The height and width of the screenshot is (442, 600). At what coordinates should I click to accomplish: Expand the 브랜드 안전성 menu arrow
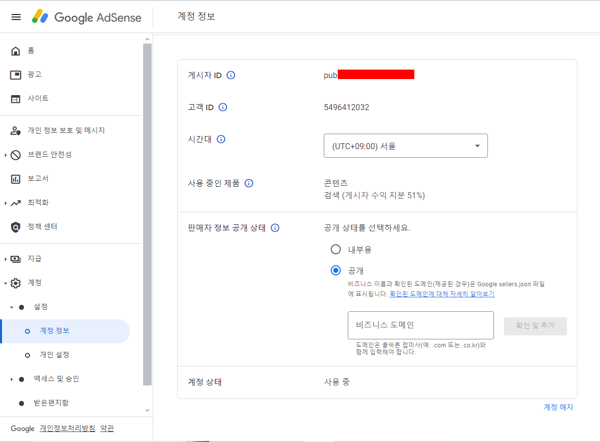6,155
